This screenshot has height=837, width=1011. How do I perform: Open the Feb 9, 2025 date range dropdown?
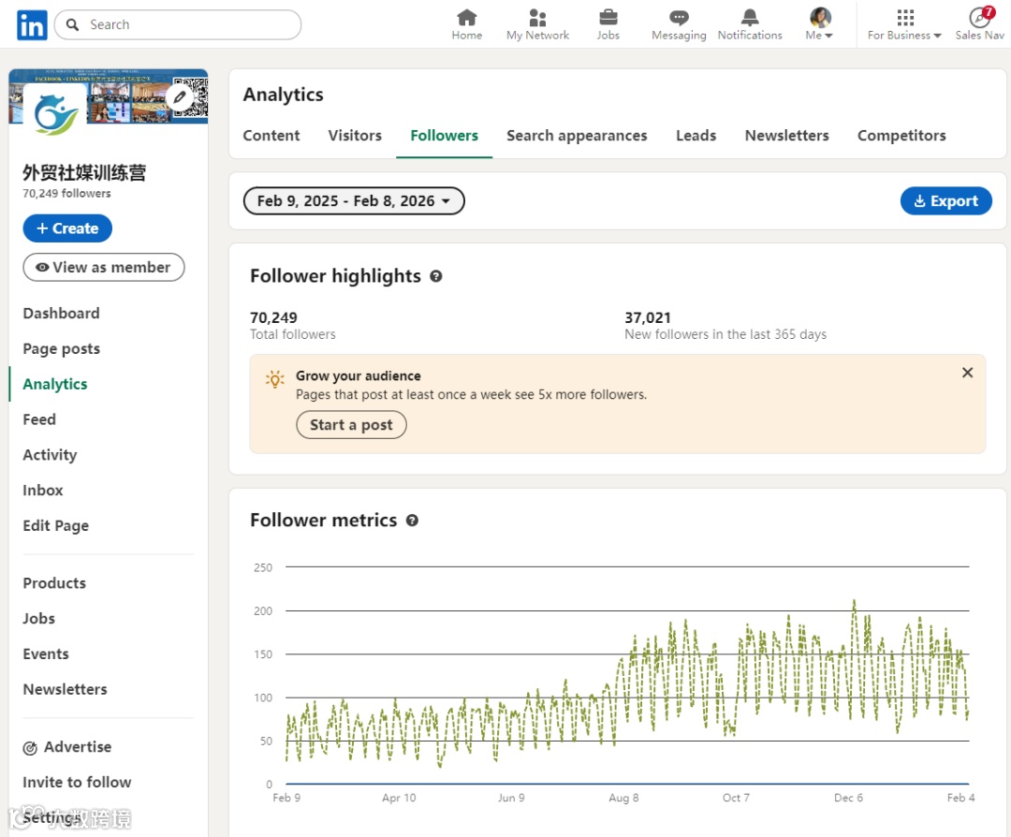pos(354,201)
